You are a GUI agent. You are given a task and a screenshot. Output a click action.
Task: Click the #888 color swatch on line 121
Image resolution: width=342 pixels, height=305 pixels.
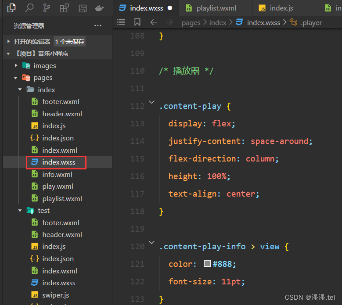[207, 263]
